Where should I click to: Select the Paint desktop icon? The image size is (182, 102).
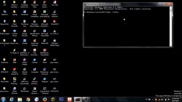click(x=45, y=61)
